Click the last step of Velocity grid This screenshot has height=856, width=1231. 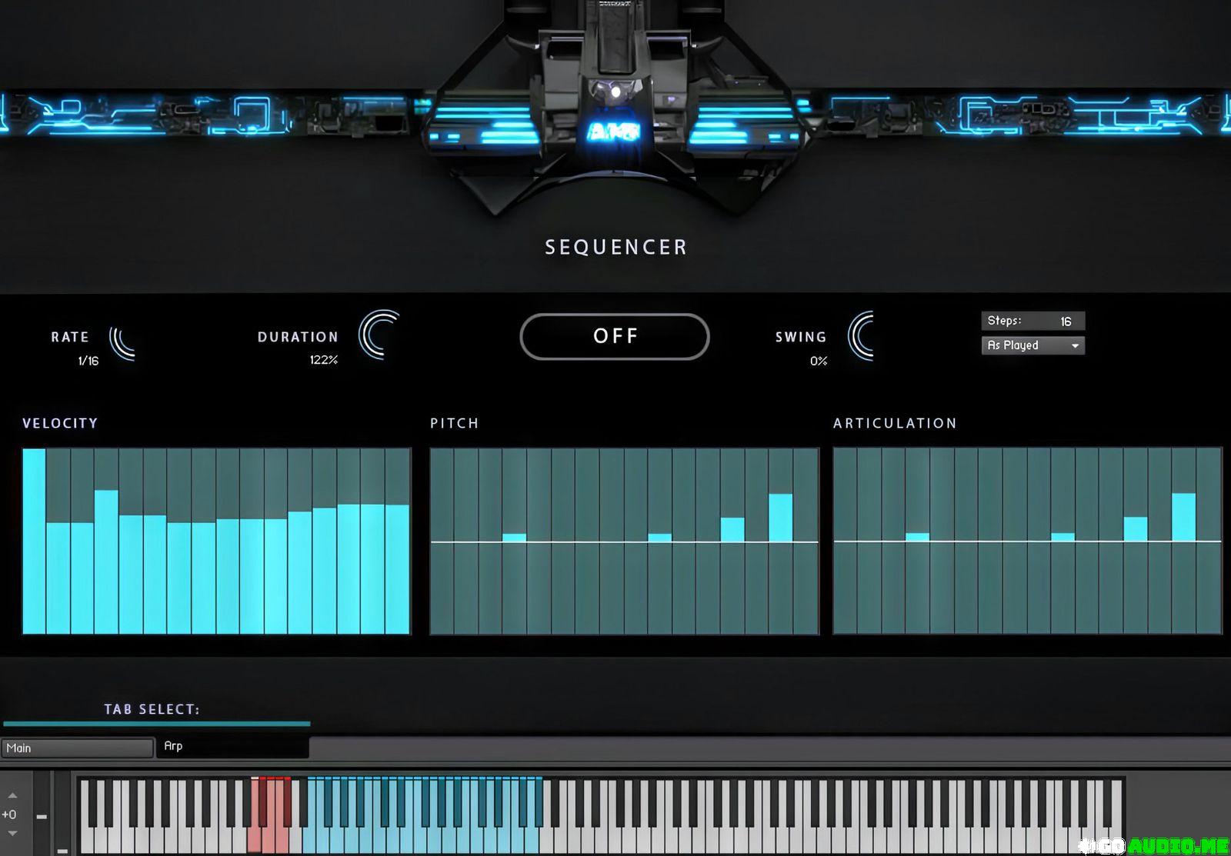click(397, 569)
